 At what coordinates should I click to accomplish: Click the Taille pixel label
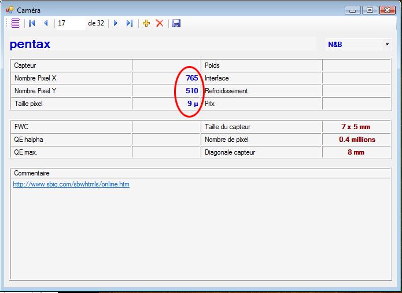[x=28, y=104]
